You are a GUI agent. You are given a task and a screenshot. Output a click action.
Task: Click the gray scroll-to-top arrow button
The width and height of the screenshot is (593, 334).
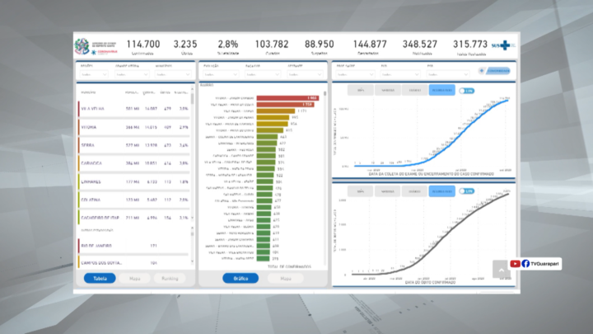point(502,269)
